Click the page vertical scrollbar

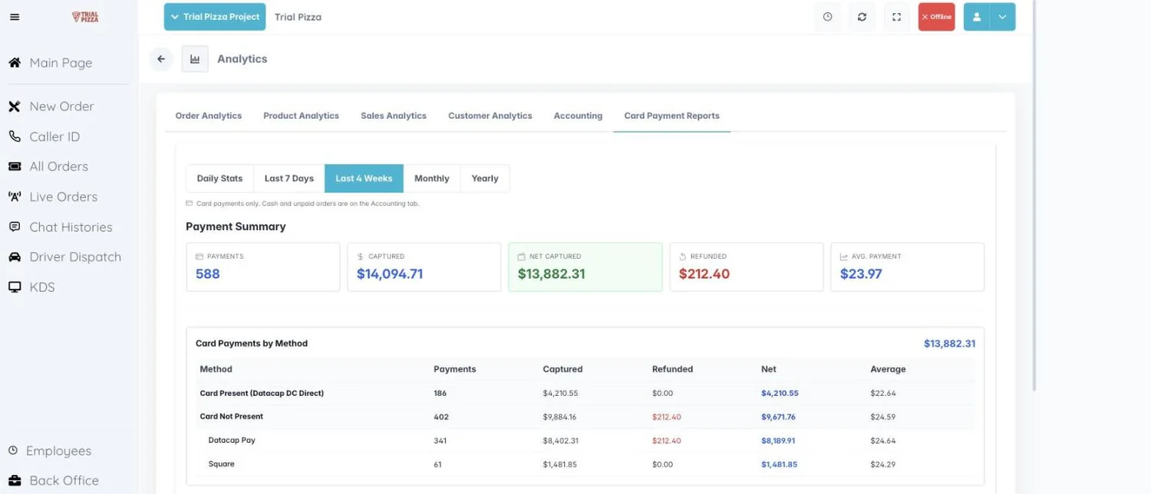pos(1034,195)
